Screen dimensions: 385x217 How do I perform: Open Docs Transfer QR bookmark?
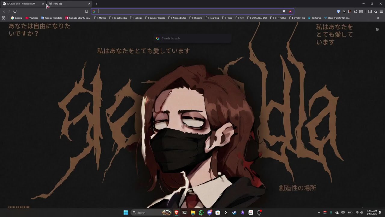[337, 18]
